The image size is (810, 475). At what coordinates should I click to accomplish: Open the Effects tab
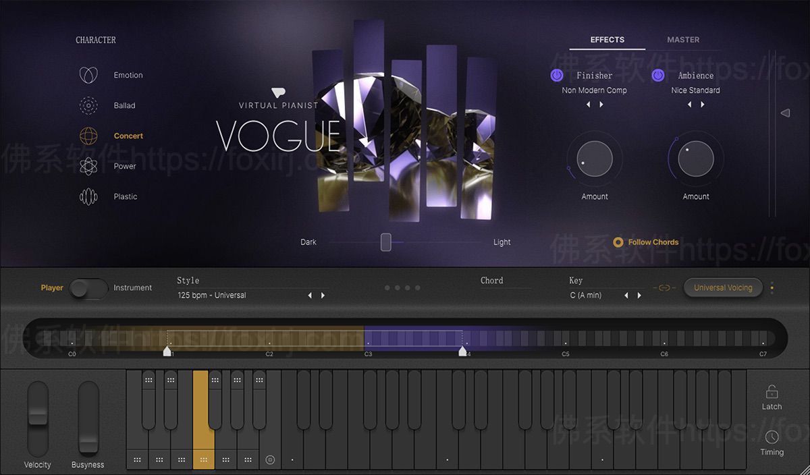point(607,40)
